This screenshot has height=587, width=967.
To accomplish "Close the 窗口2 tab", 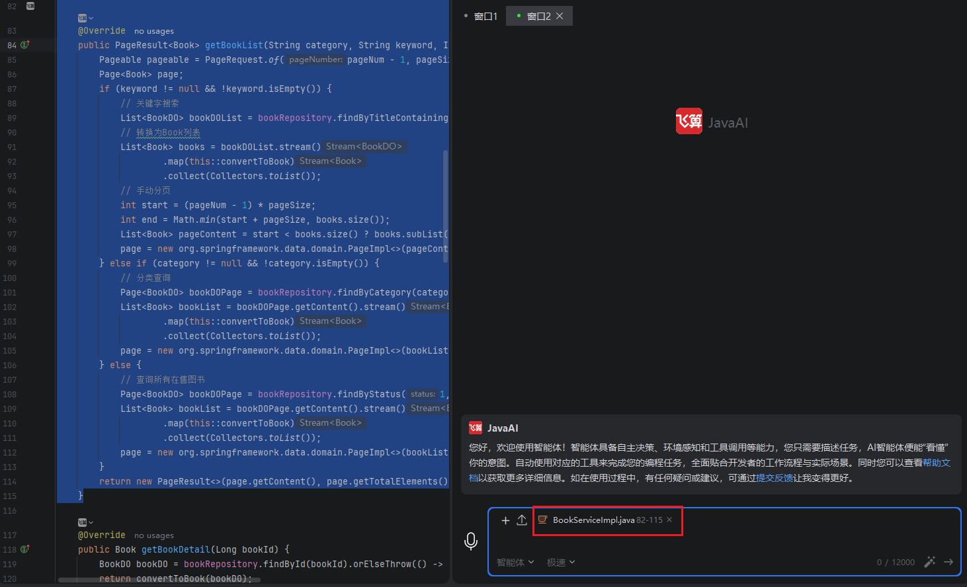I will [560, 16].
